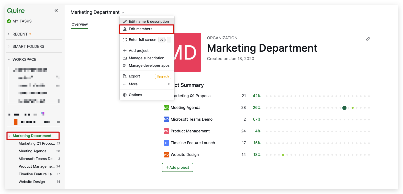
Task: Open Meeting Agenda in sidebar tree
Action: [32, 151]
